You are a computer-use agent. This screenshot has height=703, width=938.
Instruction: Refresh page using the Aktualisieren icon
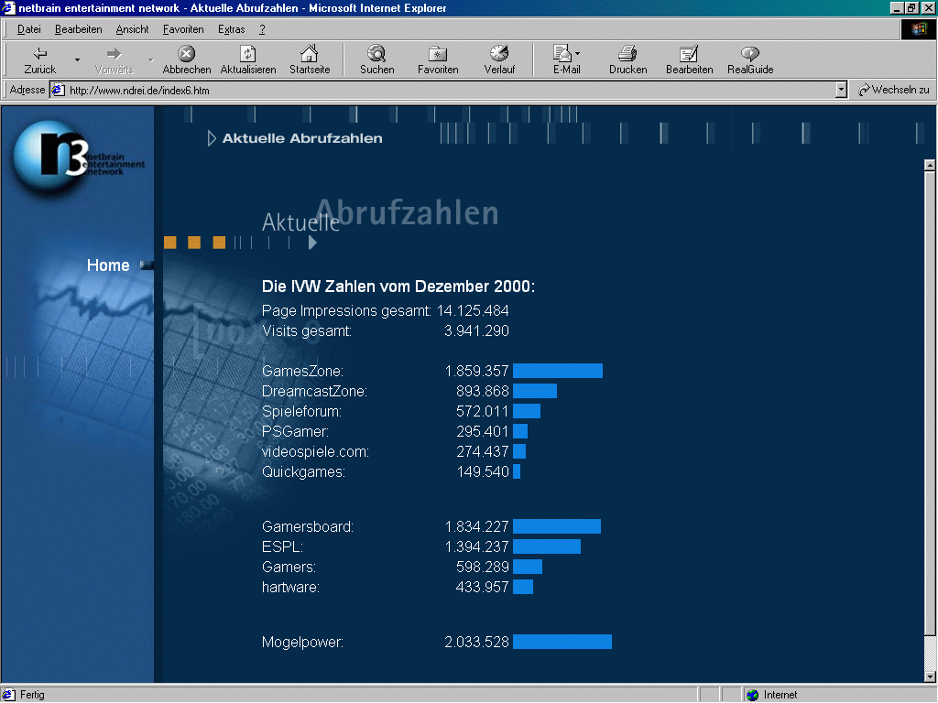247,54
